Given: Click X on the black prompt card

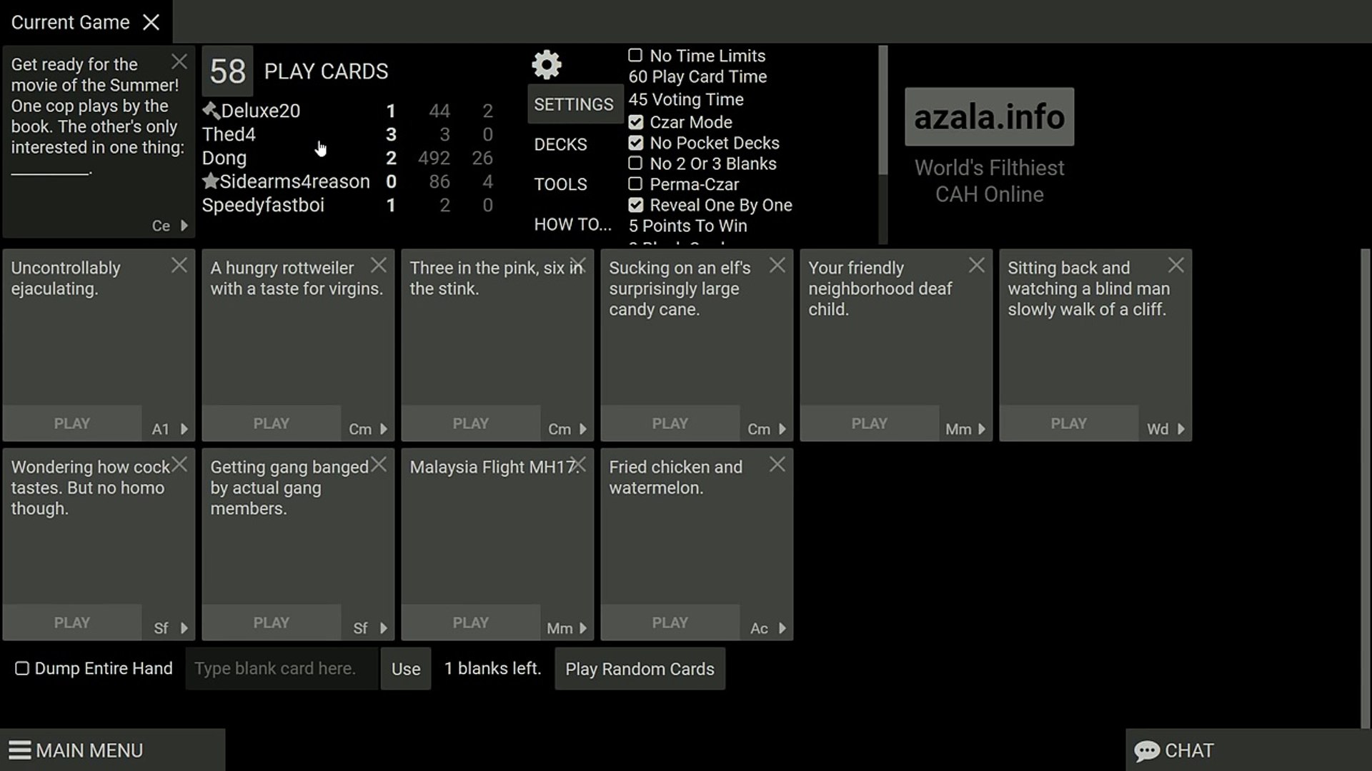Looking at the screenshot, I should pyautogui.click(x=179, y=62).
